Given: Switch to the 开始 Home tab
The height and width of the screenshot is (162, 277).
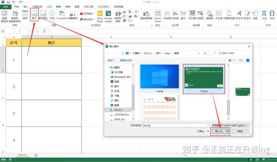Looking at the screenshot, I should click(x=17, y=7).
